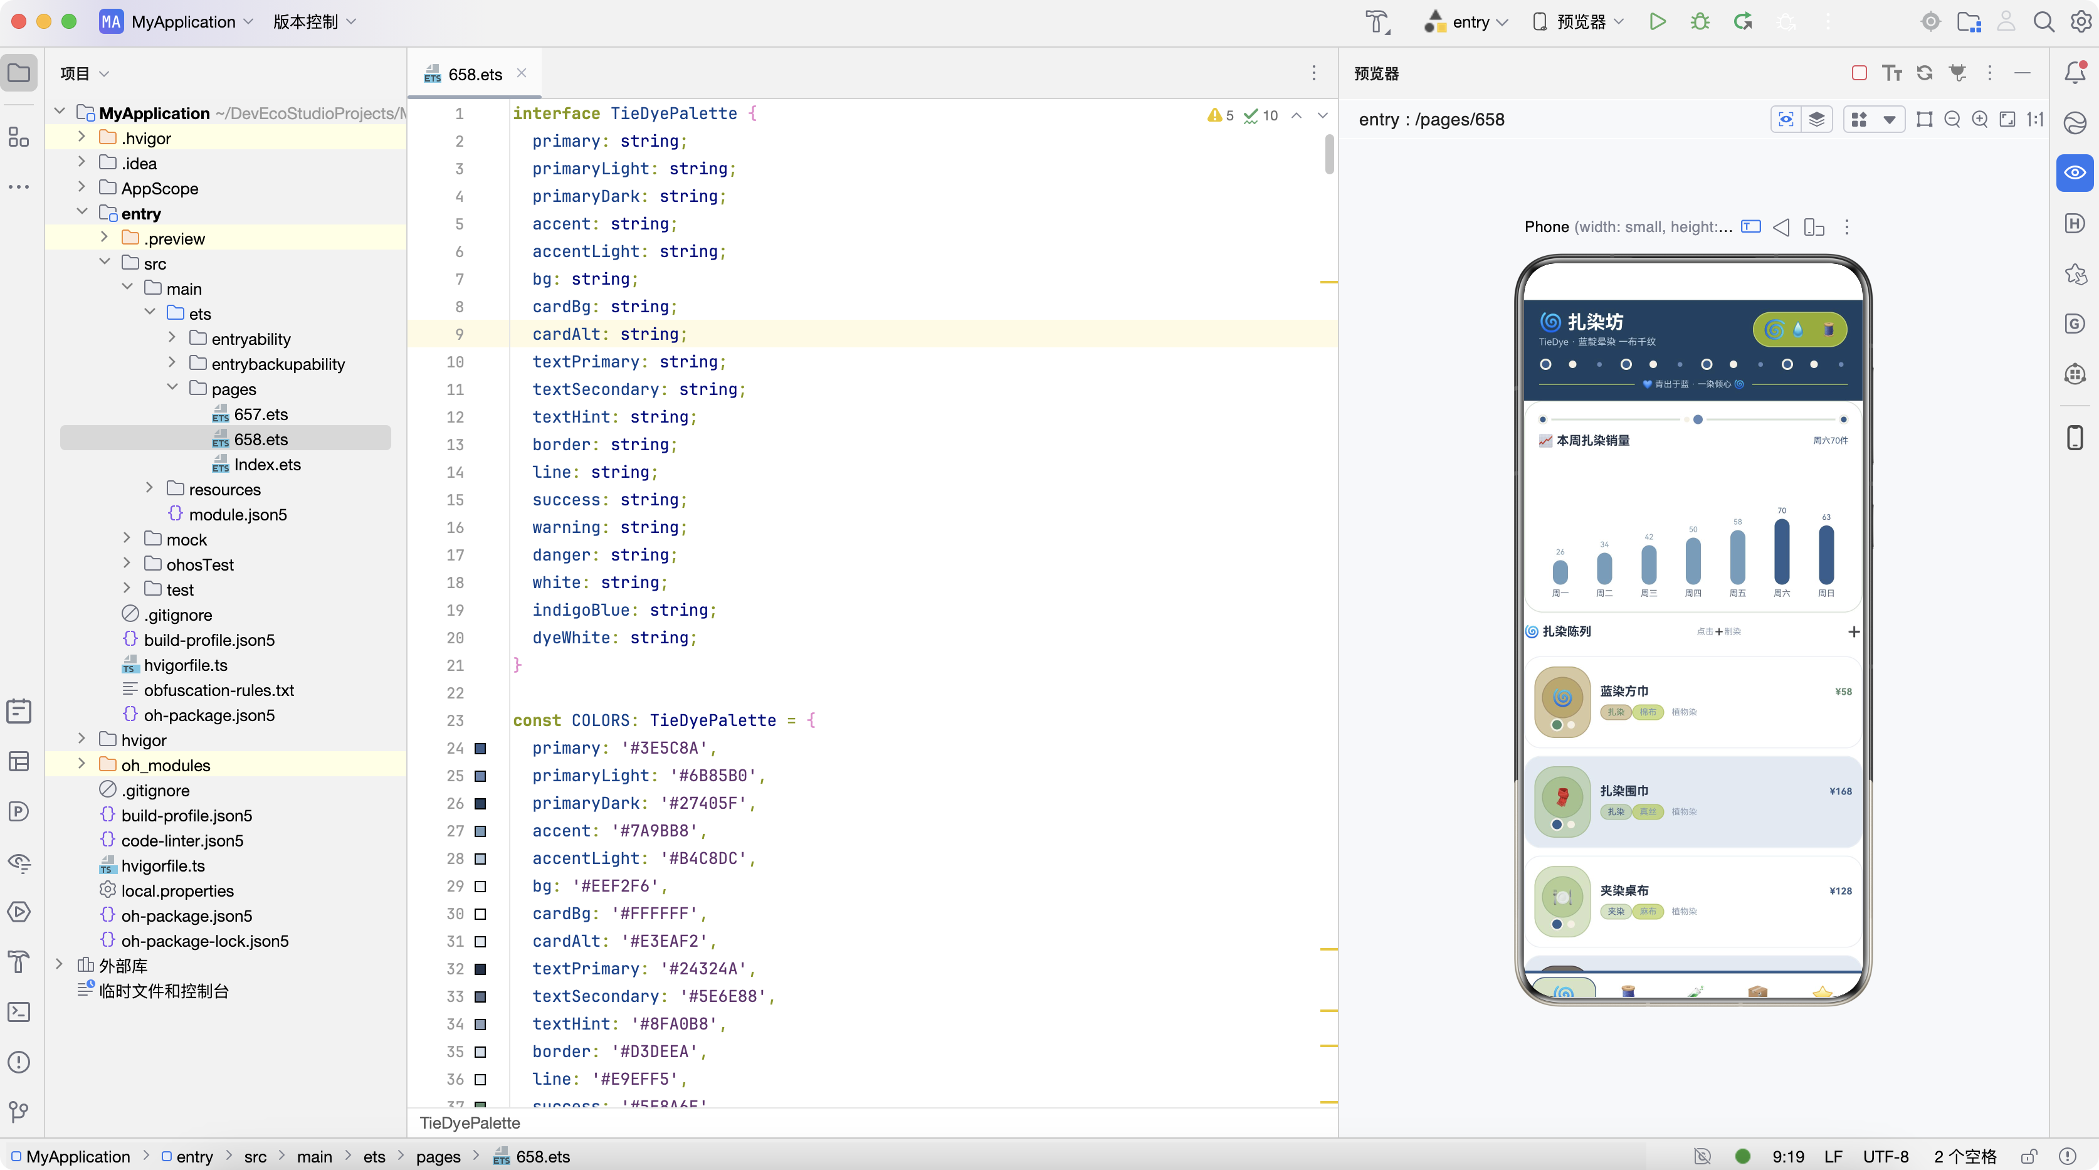This screenshot has height=1170, width=2099.
Task: Expand the AppScope folder
Action: (x=82, y=187)
